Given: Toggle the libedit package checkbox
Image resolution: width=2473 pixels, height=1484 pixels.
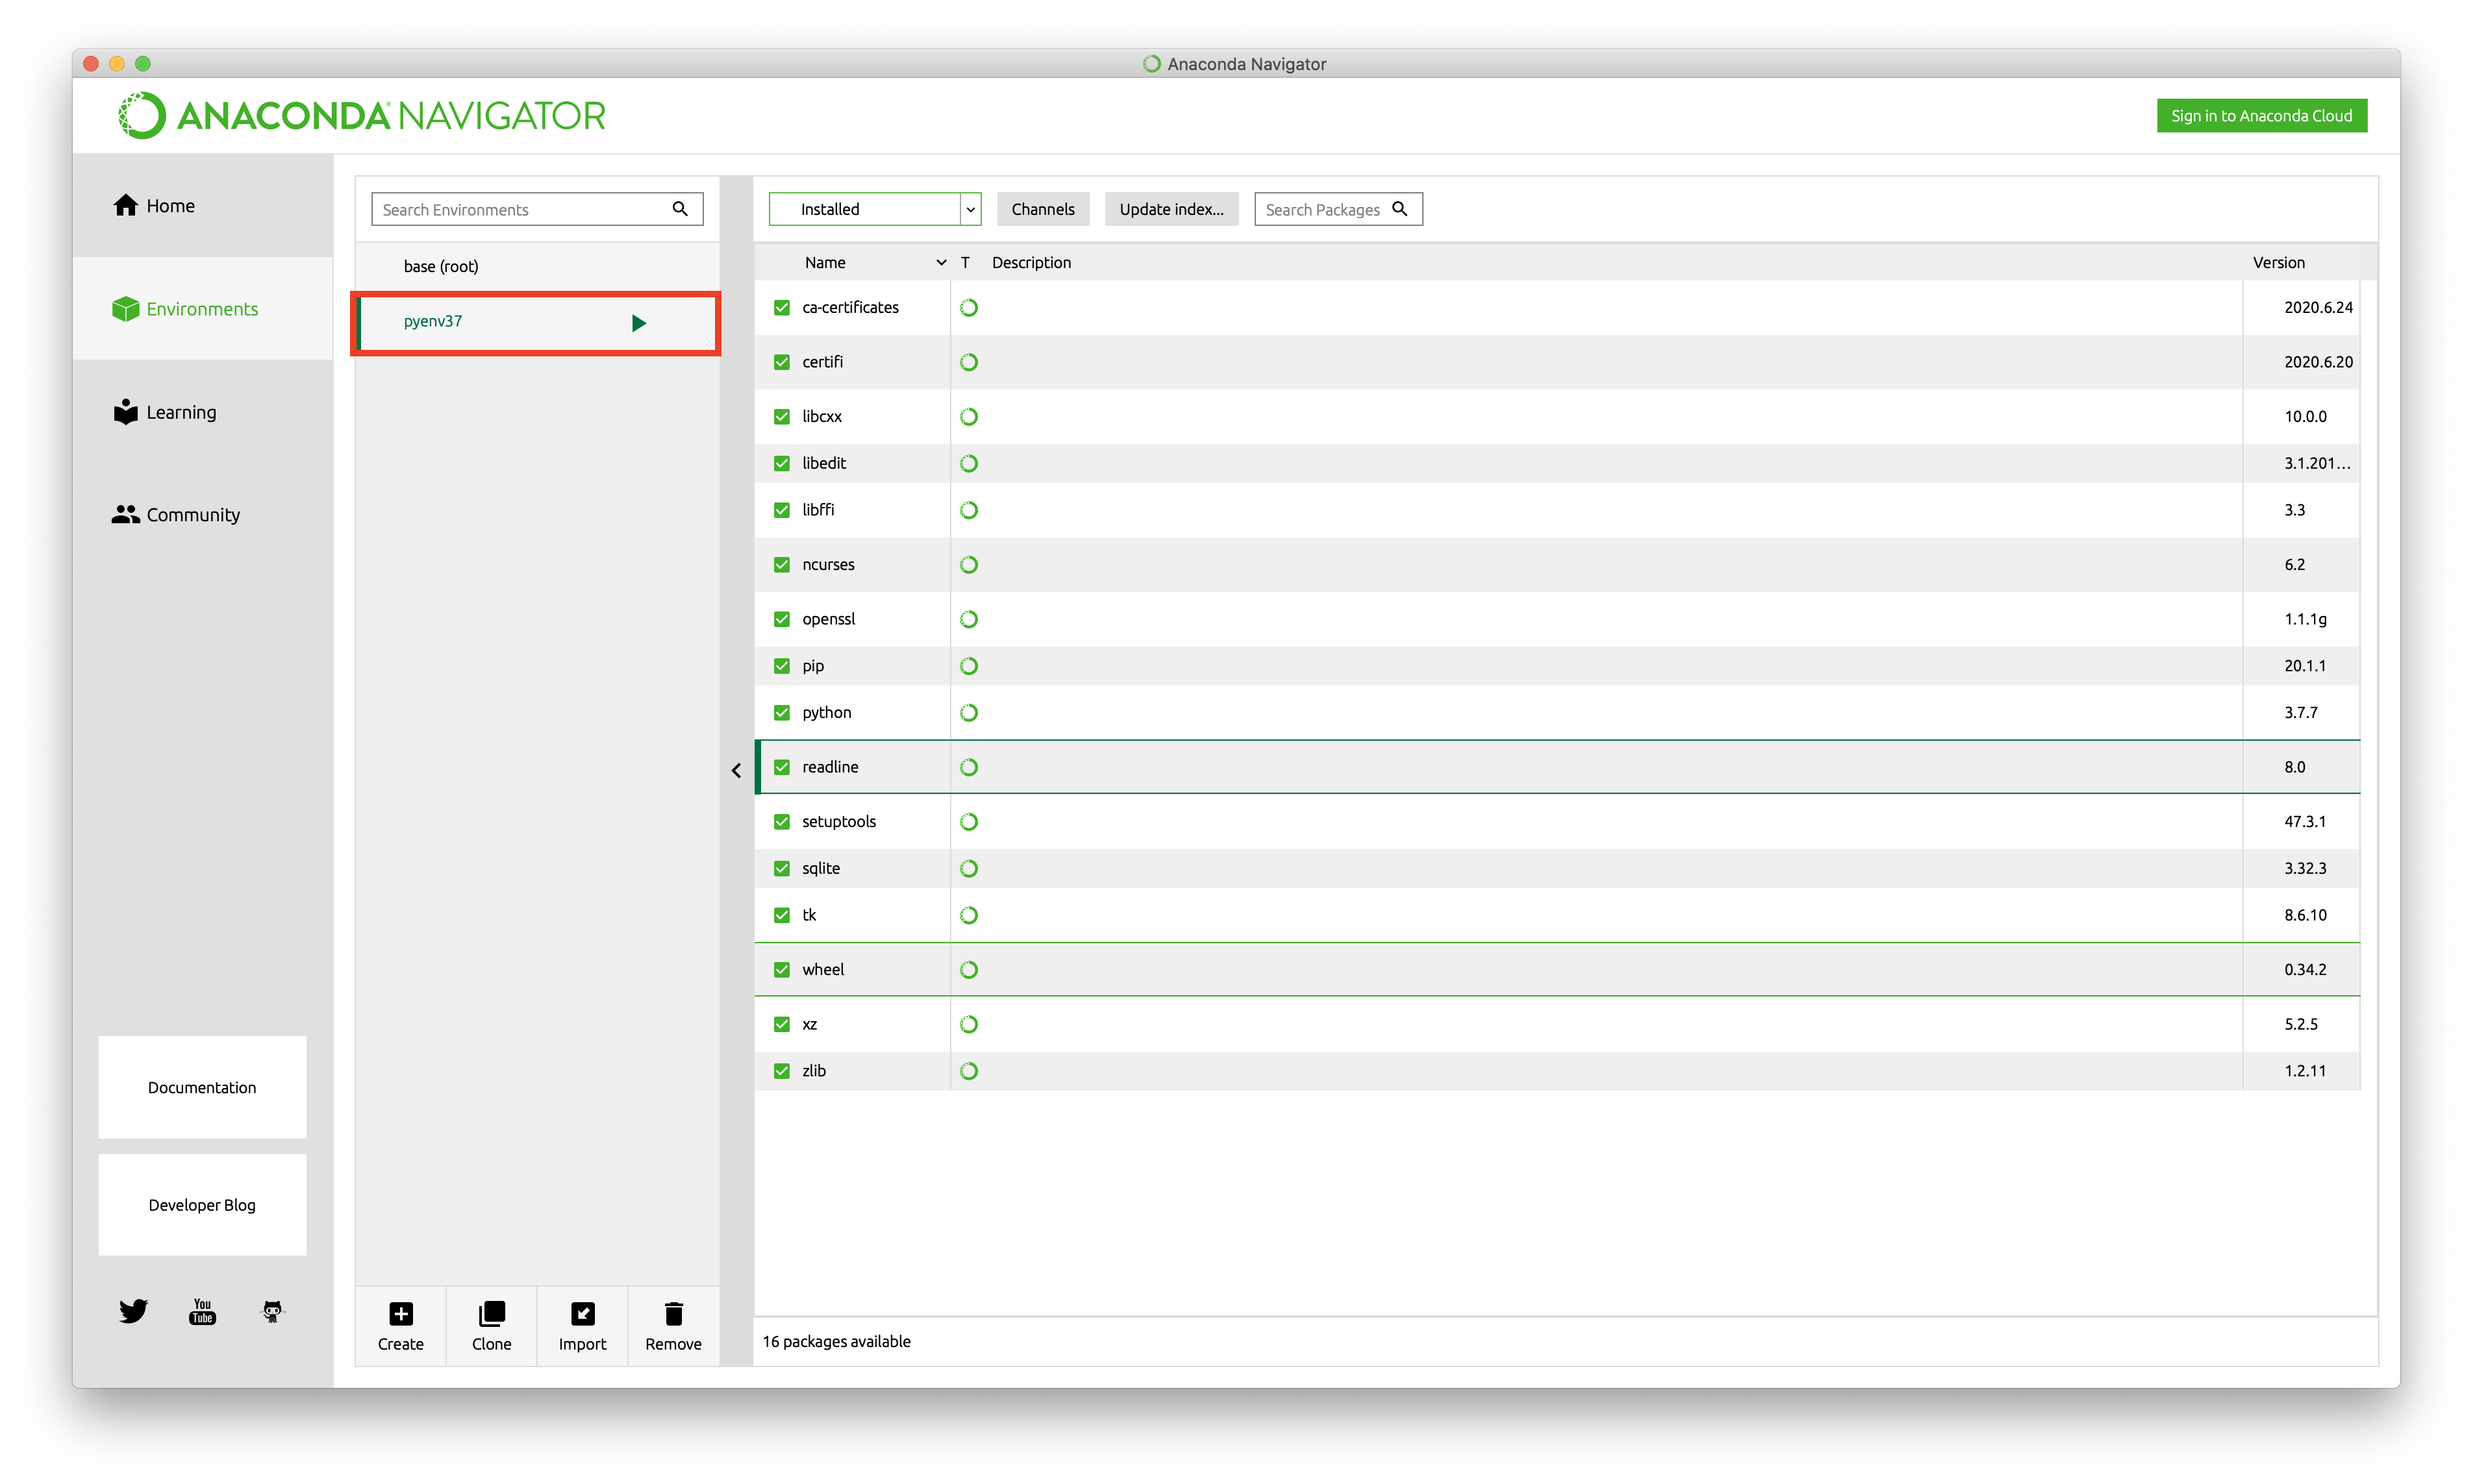Looking at the screenshot, I should [x=783, y=464].
